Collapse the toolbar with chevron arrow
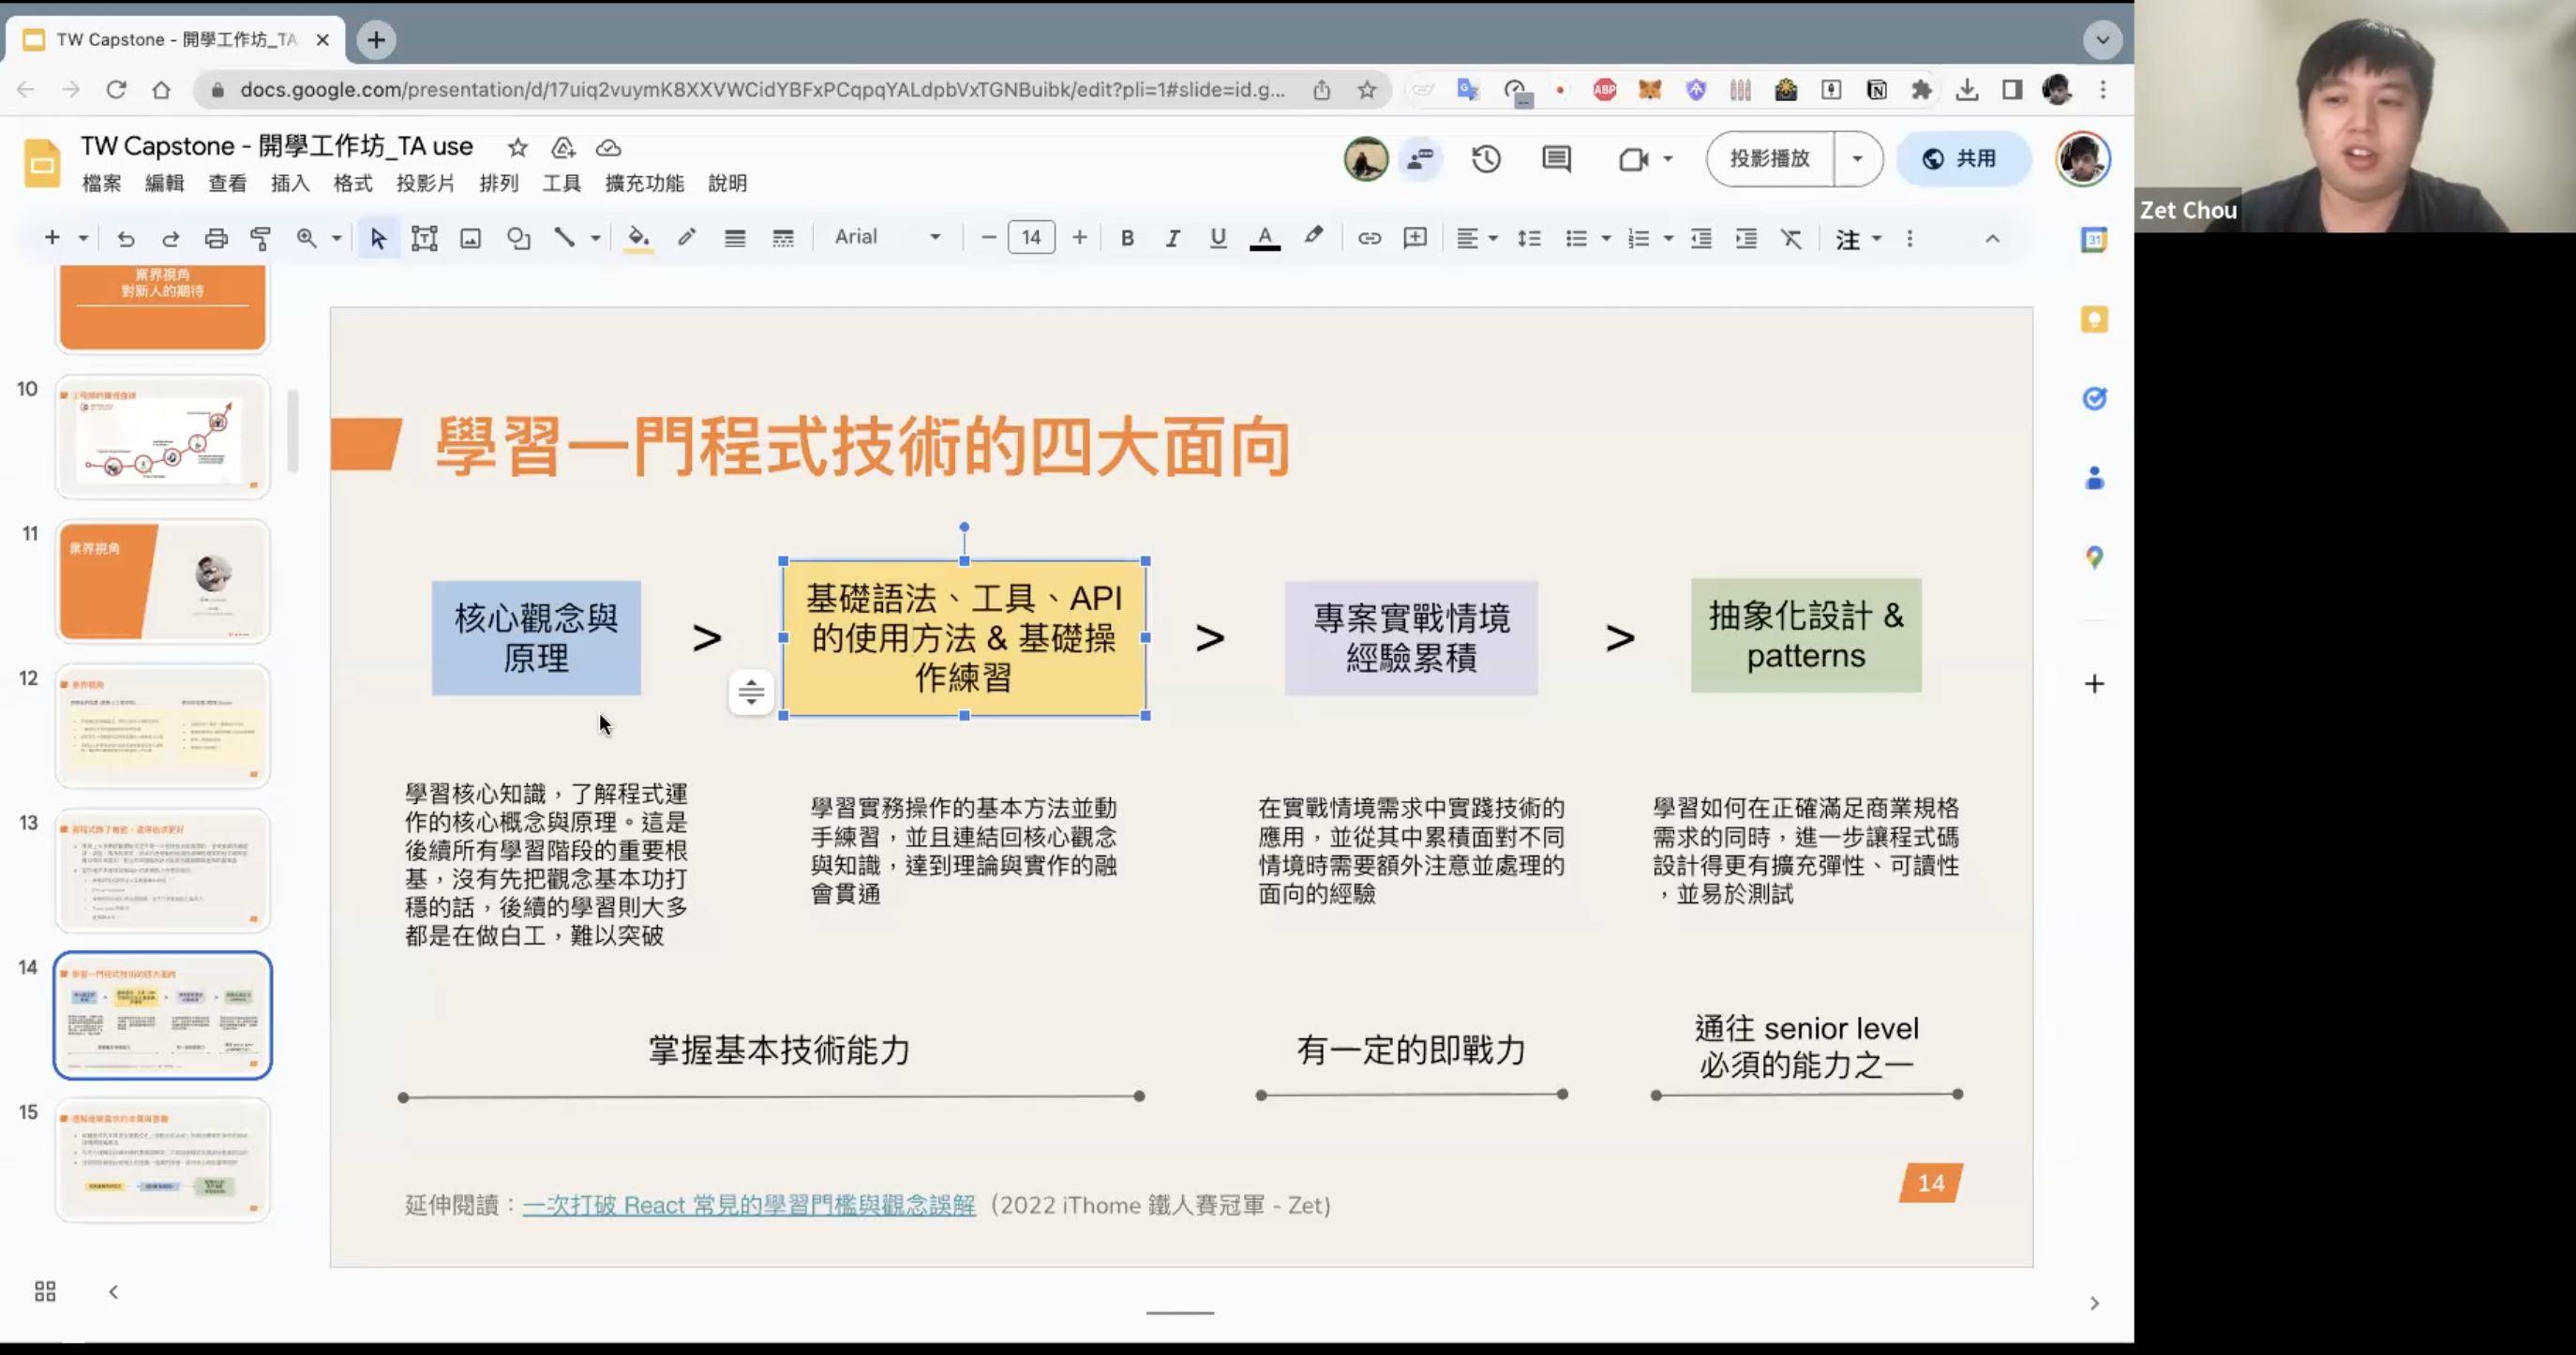Viewport: 2576px width, 1355px height. coord(1992,239)
